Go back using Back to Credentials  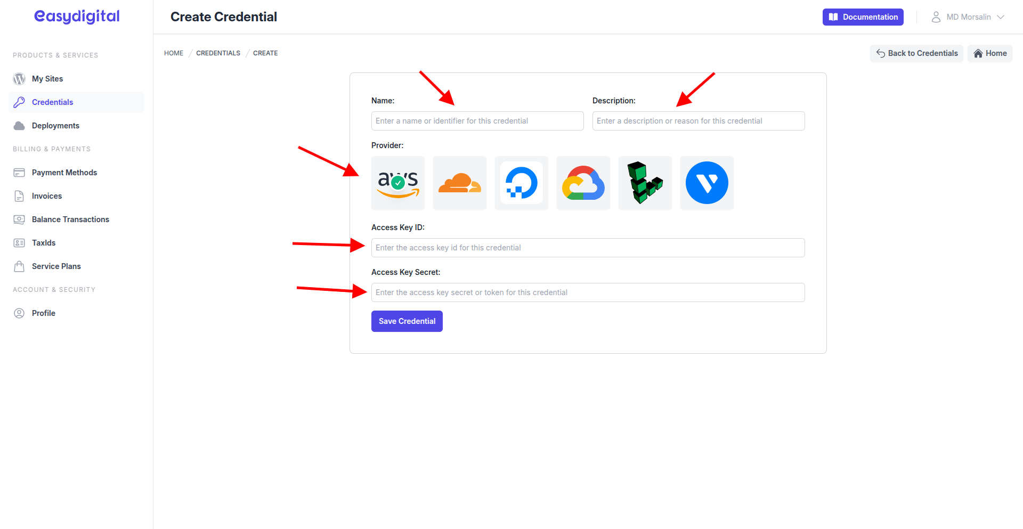[x=916, y=53]
